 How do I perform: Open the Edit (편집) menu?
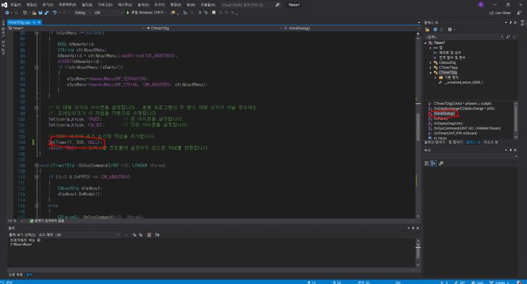pos(31,5)
